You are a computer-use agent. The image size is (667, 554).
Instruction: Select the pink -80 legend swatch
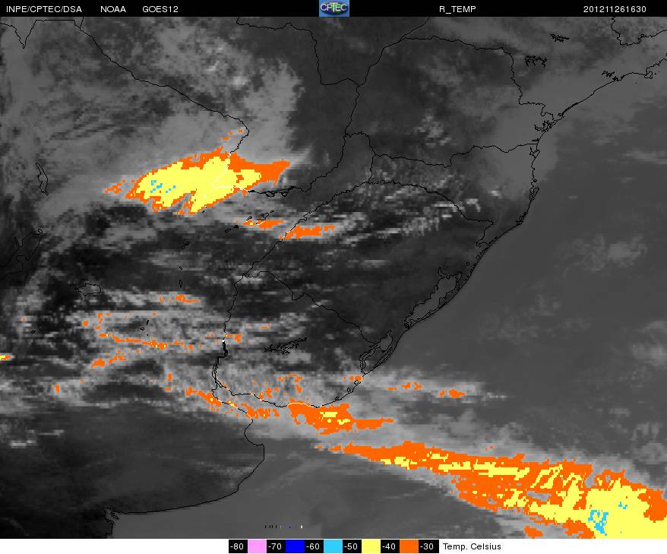[257, 546]
